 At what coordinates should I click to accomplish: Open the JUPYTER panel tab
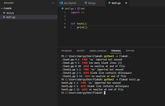(x=130, y=51)
